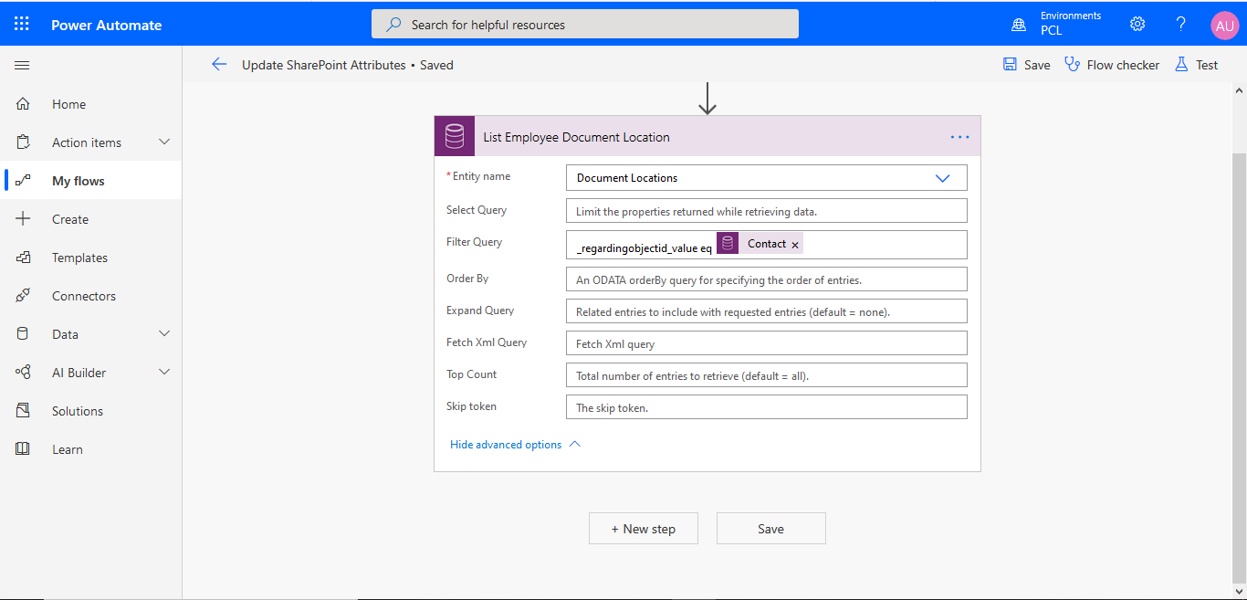Collapse the left navigation hamburger menu
Screen dimensions: 1247x600
pos(22,65)
